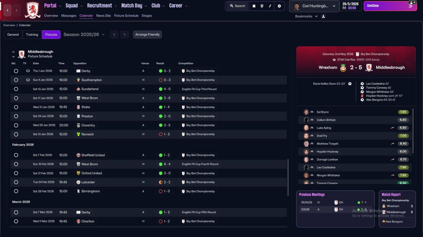Click the player ratings scrollbar

[x=413, y=131]
